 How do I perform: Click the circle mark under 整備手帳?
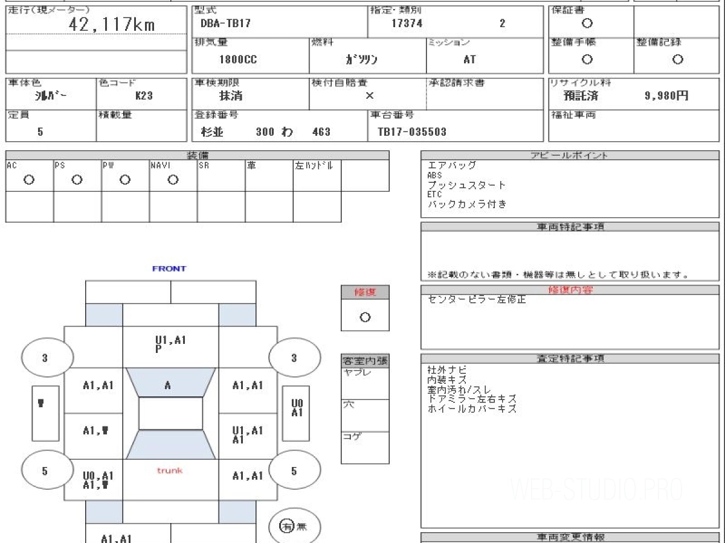(x=587, y=59)
